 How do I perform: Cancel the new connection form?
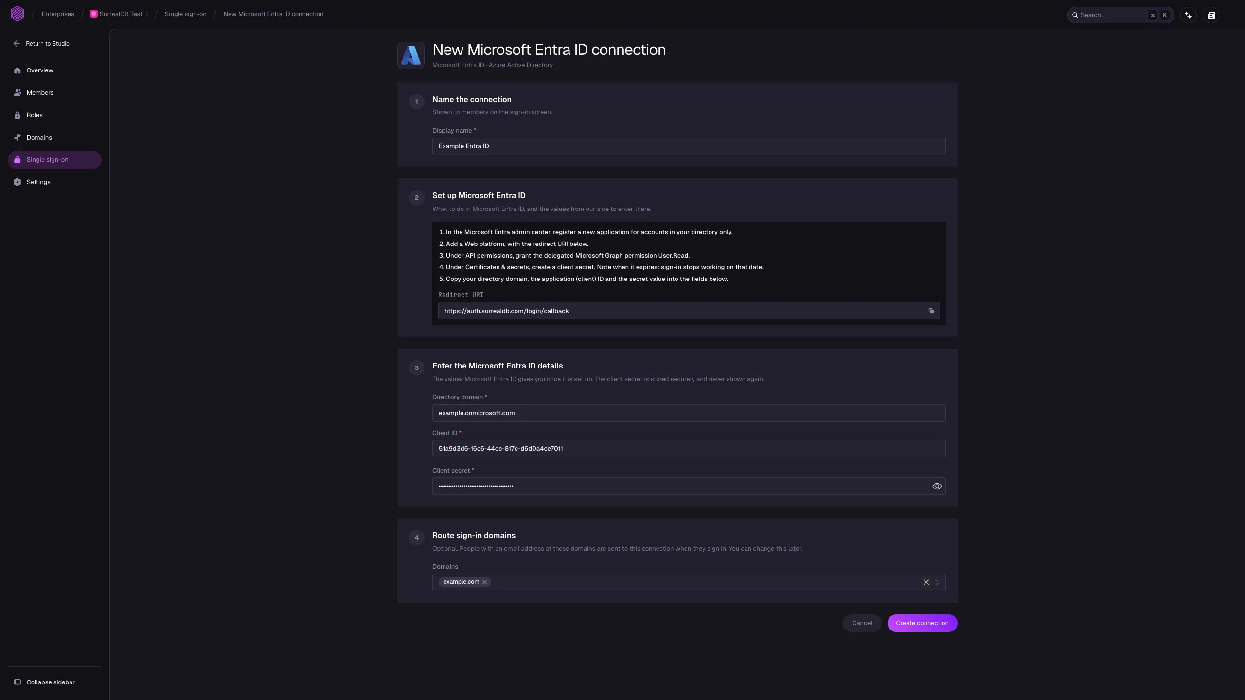click(x=862, y=623)
